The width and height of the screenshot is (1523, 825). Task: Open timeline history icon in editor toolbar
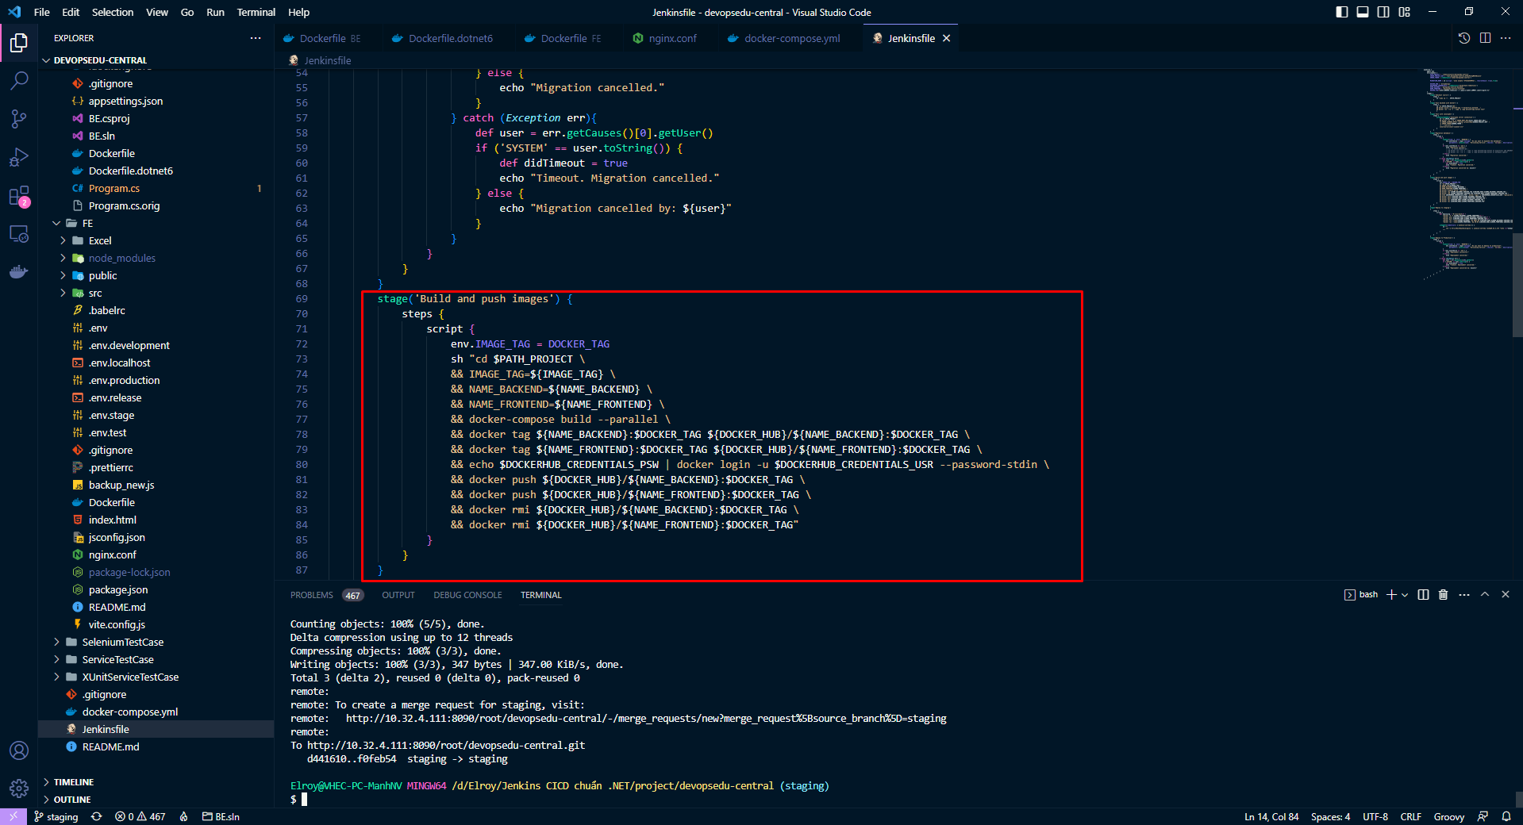(1464, 38)
